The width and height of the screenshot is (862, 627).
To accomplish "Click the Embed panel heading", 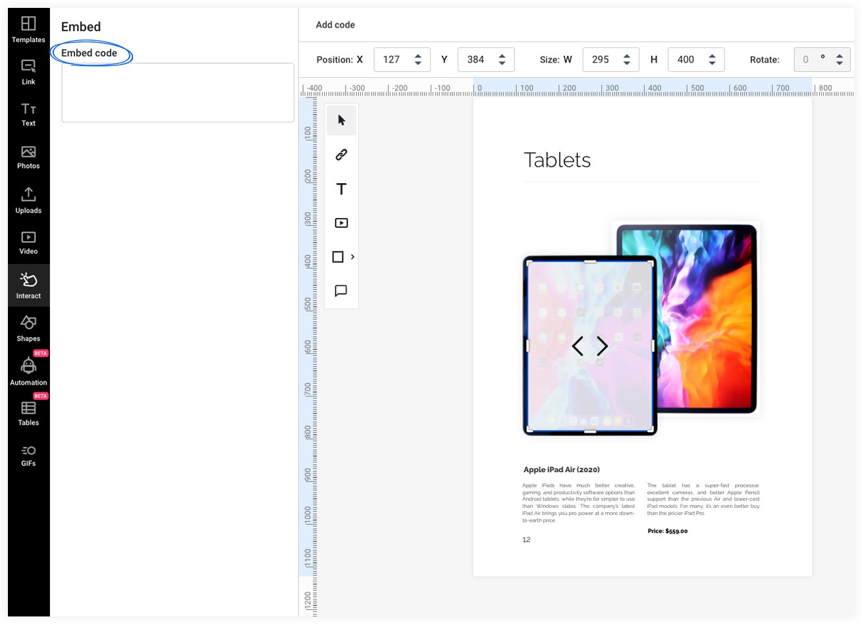I will point(81,27).
